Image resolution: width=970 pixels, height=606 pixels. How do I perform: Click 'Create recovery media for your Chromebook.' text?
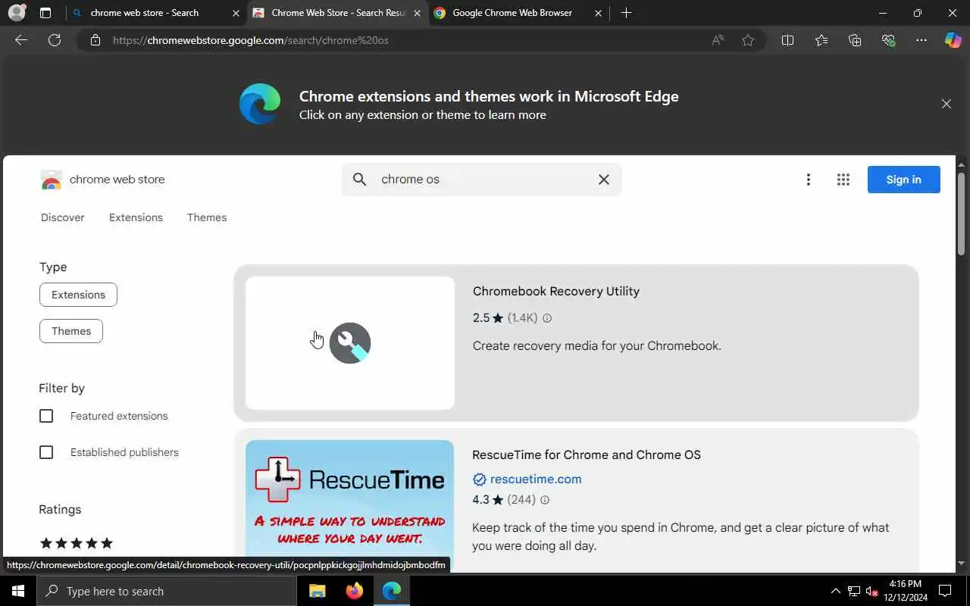(597, 346)
